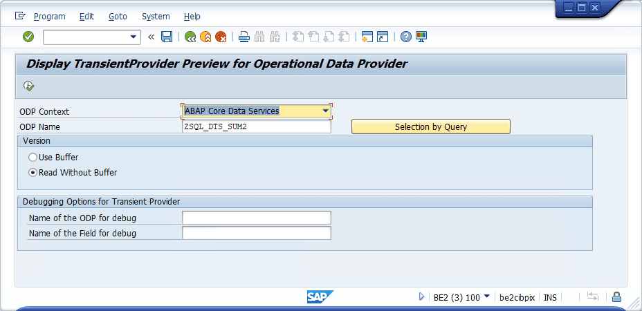The image size is (642, 311).
Task: Click the orange Exit icon
Action: coord(205,37)
